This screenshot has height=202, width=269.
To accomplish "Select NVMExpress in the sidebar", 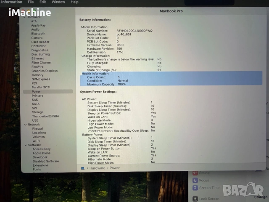I will pos(41,79).
